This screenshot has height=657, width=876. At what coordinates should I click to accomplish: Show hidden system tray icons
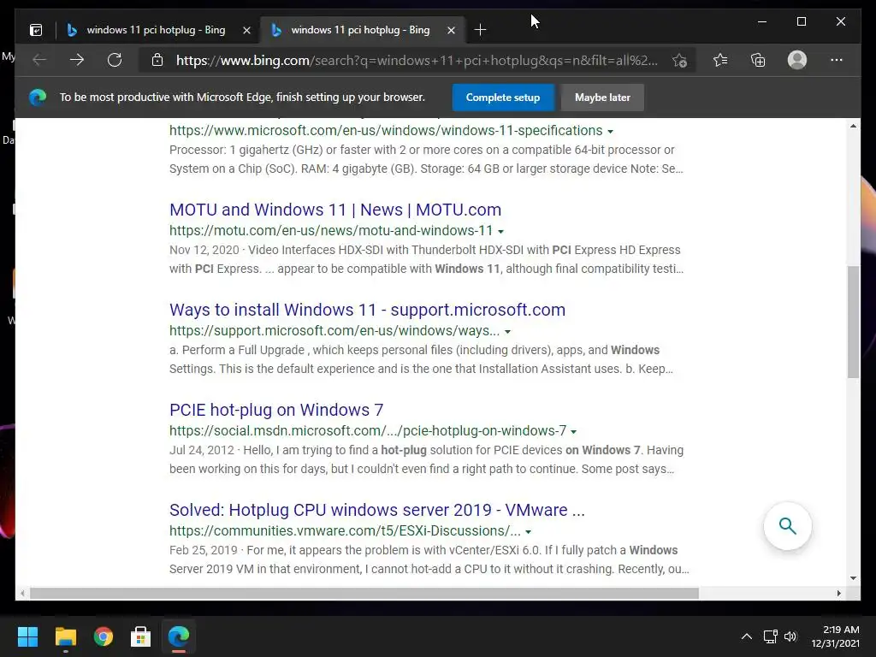(746, 636)
